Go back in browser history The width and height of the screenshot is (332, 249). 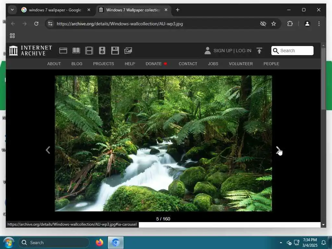pos(13,24)
